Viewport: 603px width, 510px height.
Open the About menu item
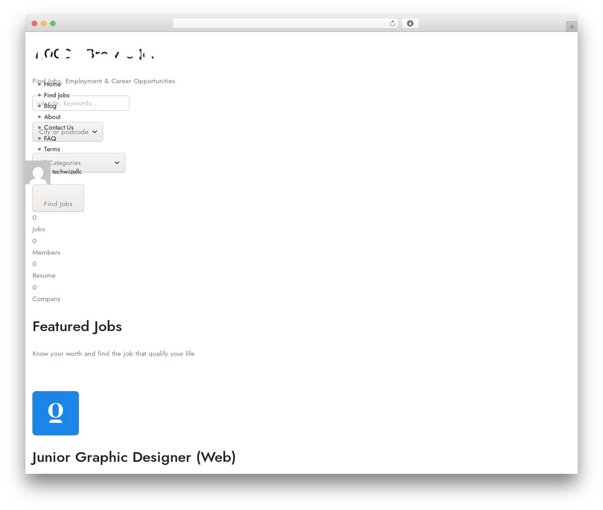52,117
